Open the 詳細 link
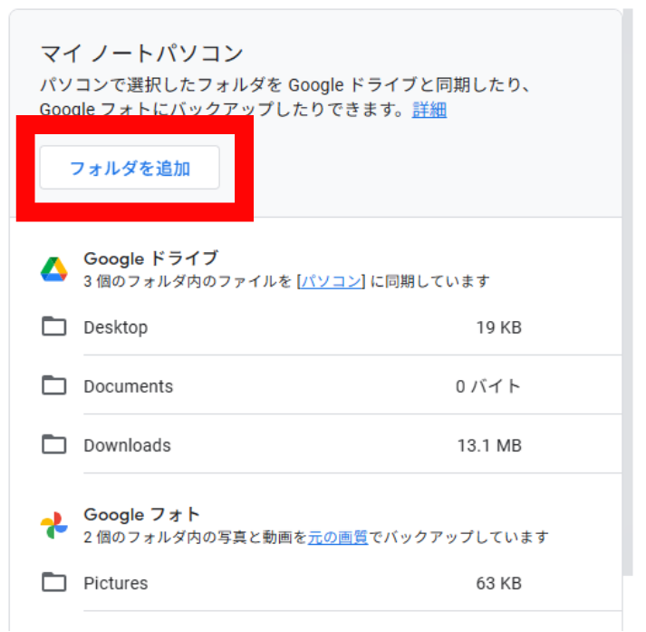646x632 pixels. [429, 110]
